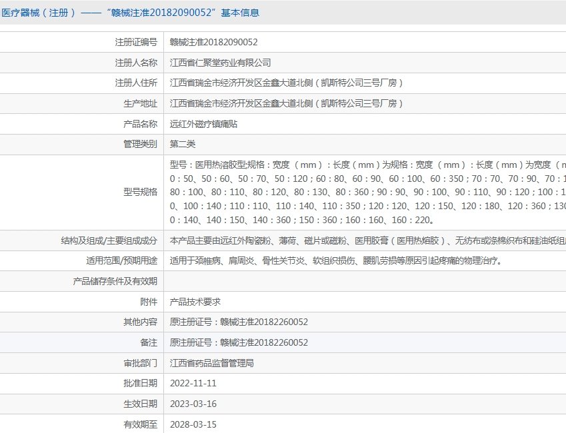Click approval date 2022-11-11
The height and width of the screenshot is (433, 566).
coord(193,383)
